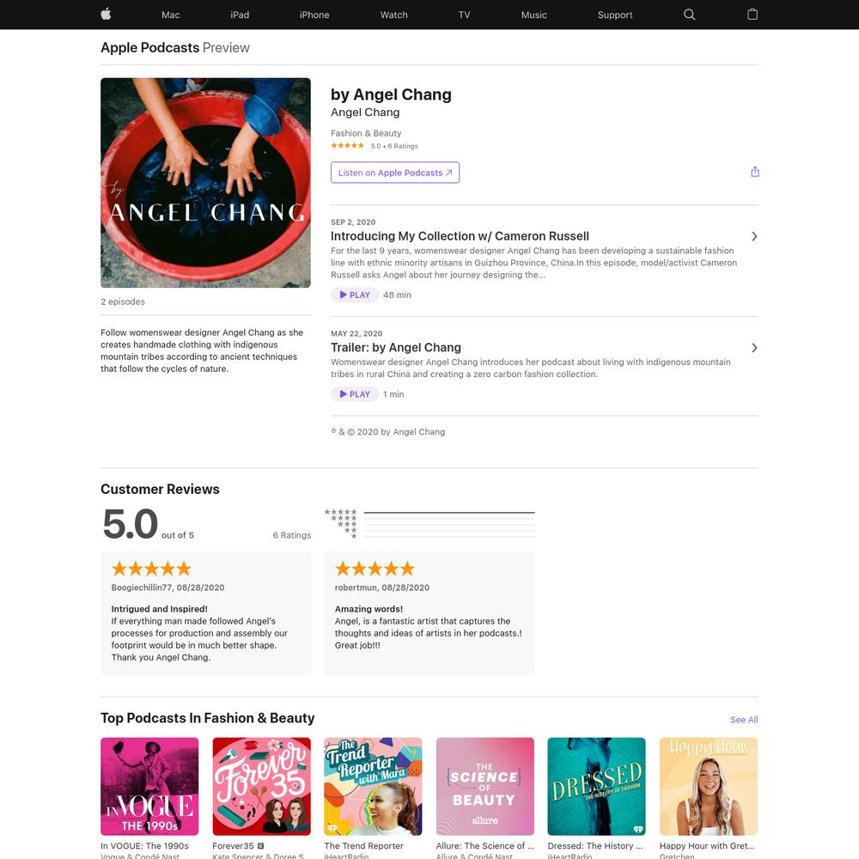Open Forever35 podcast thumbnail
This screenshot has height=859, width=859.
click(261, 786)
